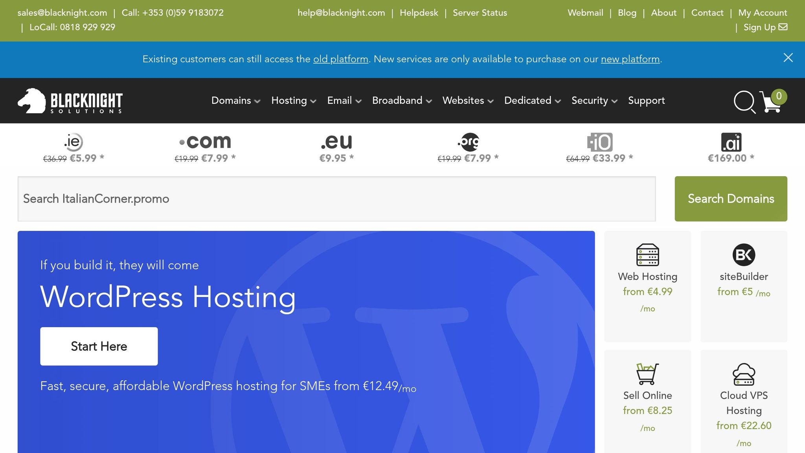The width and height of the screenshot is (805, 453).
Task: Follow the old platform link
Action: (340, 59)
